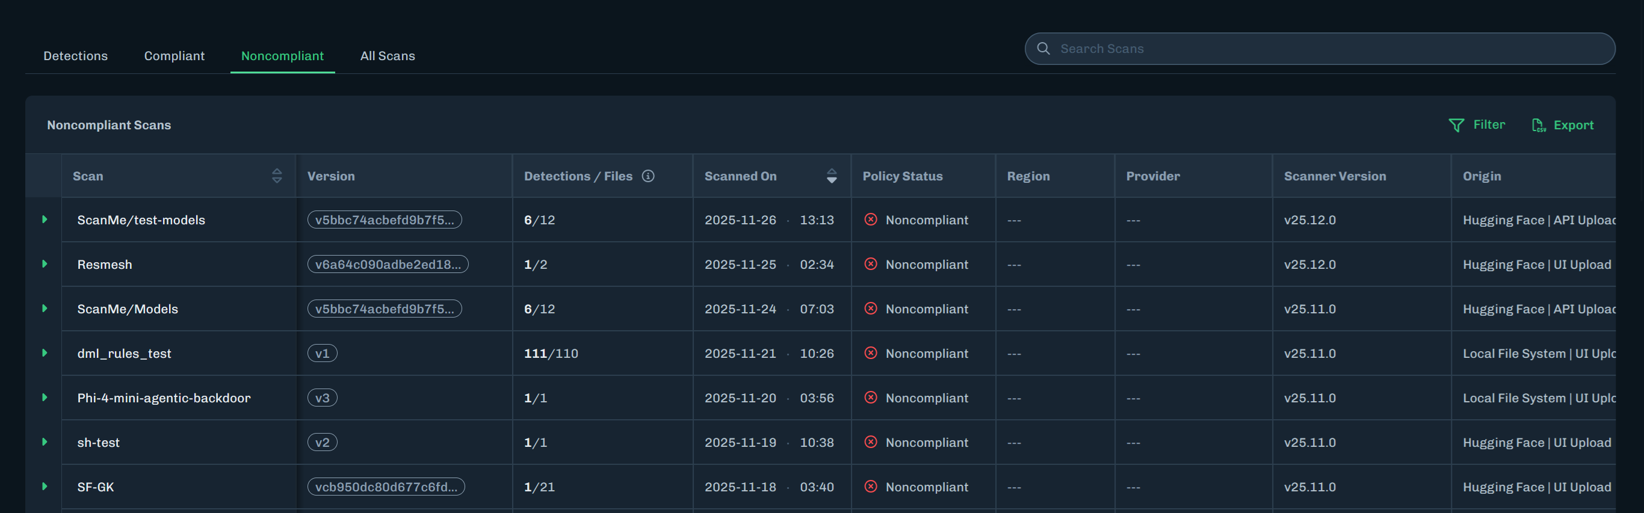This screenshot has width=1644, height=513.
Task: Click the Export CSV file icon
Action: pyautogui.click(x=1538, y=125)
